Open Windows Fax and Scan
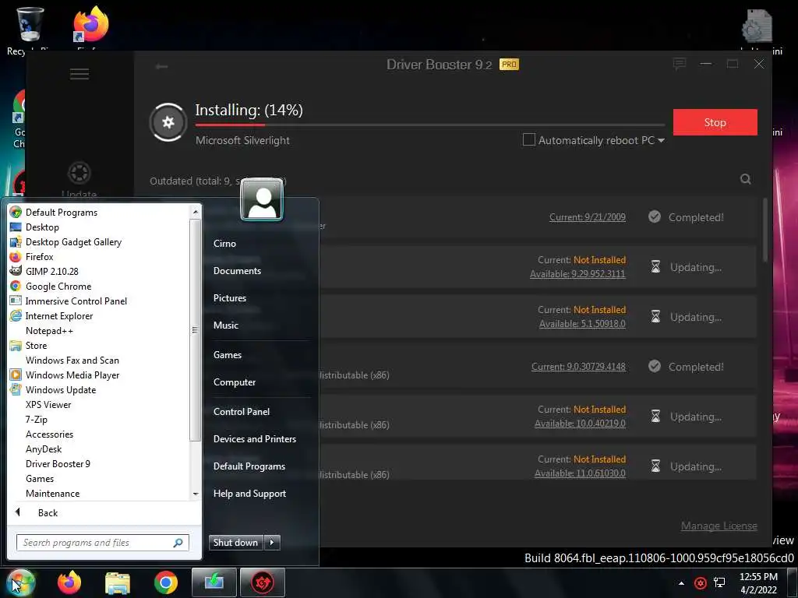Image resolution: width=798 pixels, height=598 pixels. click(x=72, y=361)
